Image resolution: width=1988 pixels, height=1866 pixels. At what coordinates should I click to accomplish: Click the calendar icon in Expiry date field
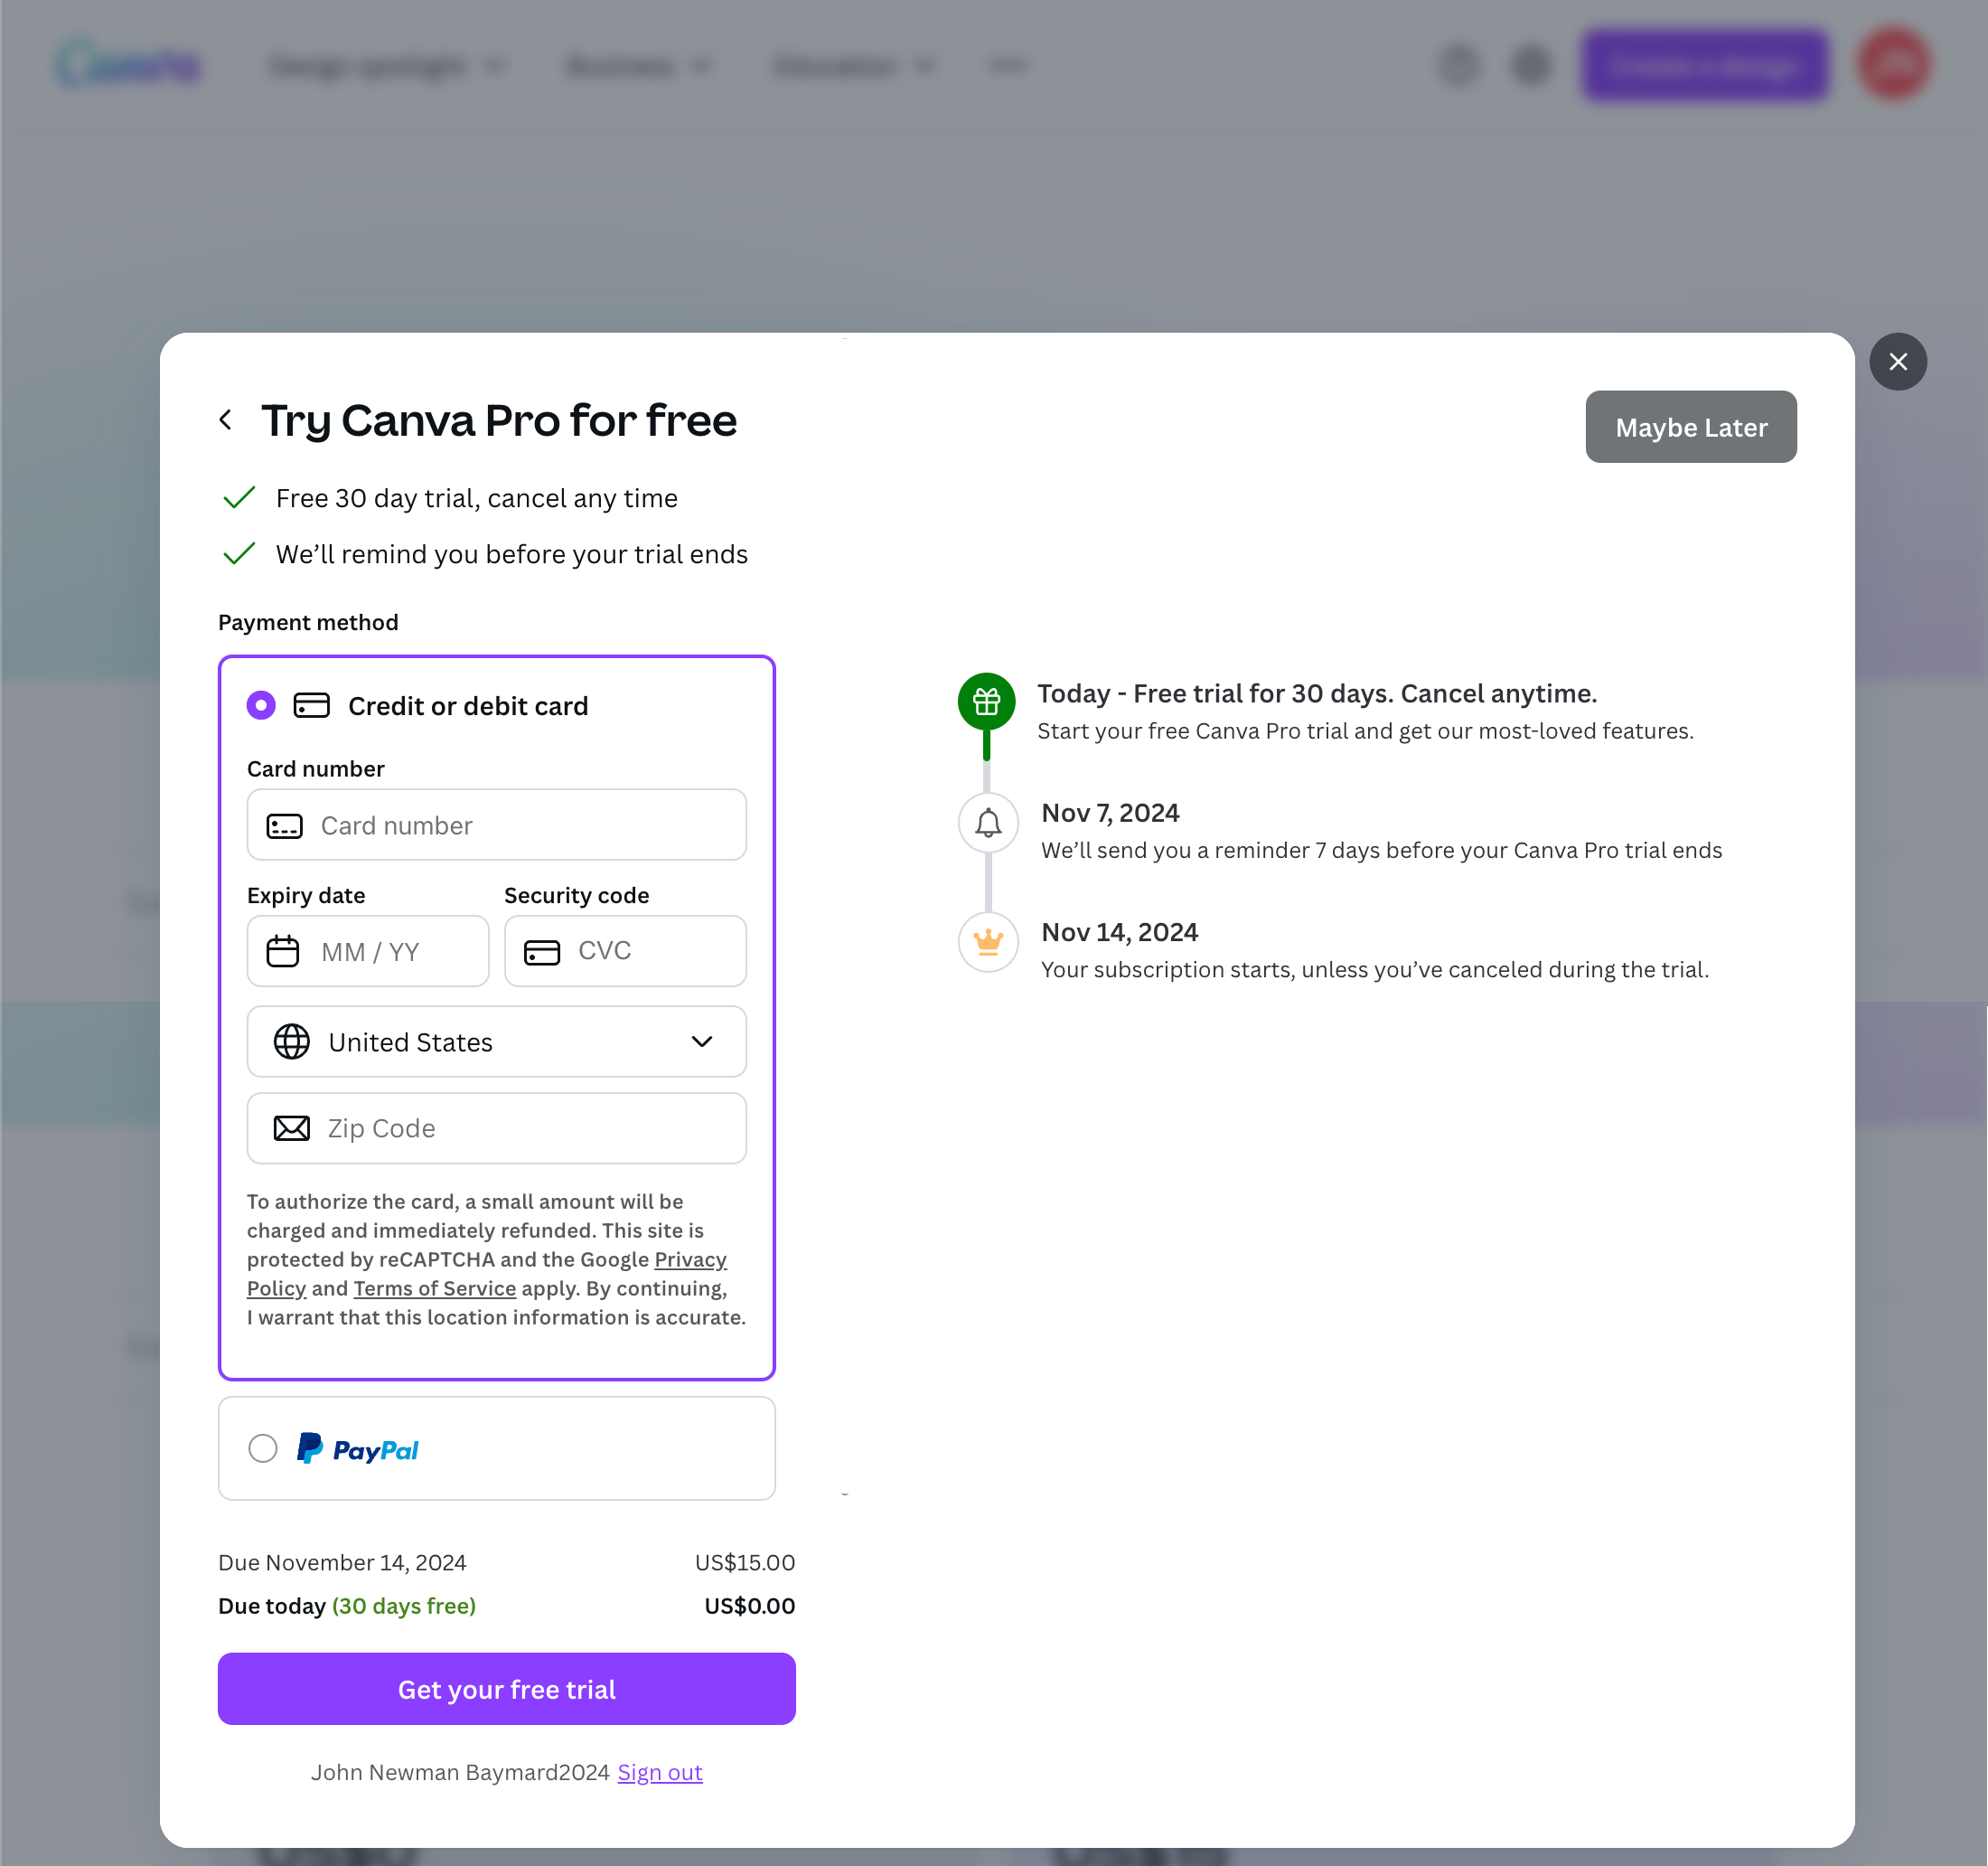tap(284, 950)
